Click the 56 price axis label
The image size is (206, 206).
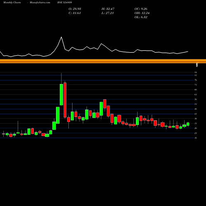(x=196, y=99)
